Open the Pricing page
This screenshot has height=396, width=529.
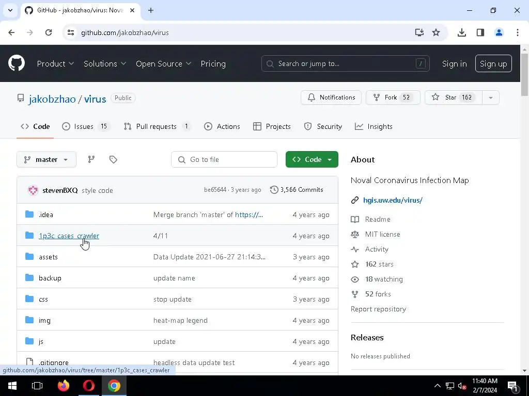[x=213, y=63]
